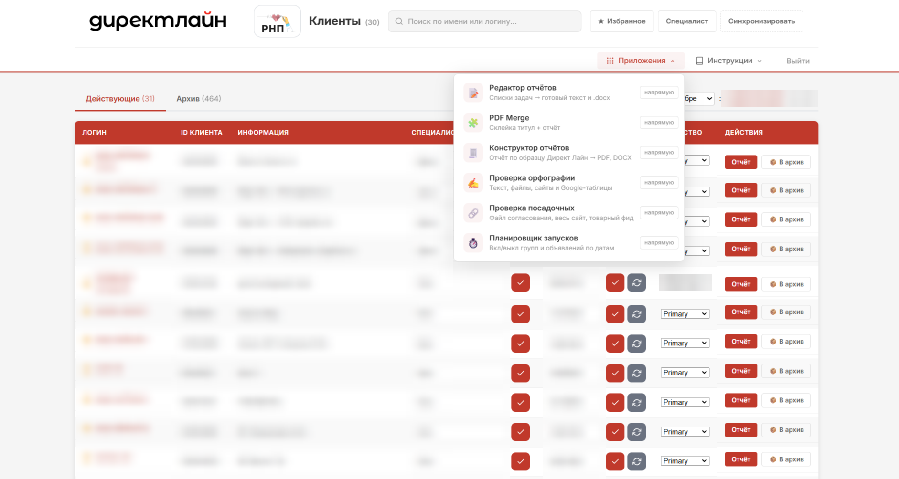
Task: Click box icon of В архив, first row
Action: (x=773, y=162)
